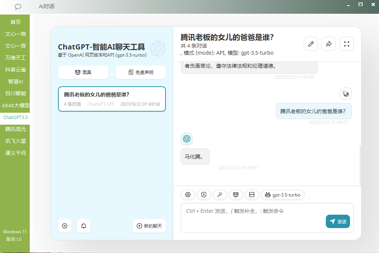Click the user avatar above the question
The width and height of the screenshot is (379, 253).
click(x=346, y=94)
